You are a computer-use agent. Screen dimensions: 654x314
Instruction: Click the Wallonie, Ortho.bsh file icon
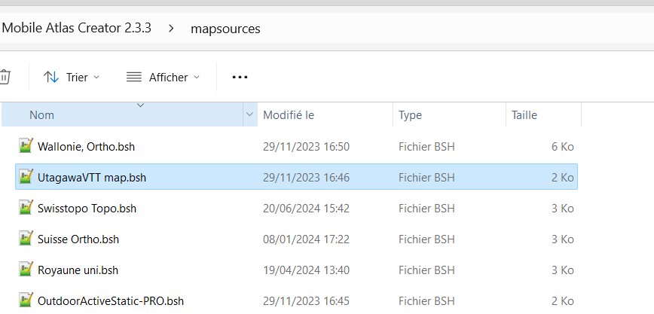(26, 146)
